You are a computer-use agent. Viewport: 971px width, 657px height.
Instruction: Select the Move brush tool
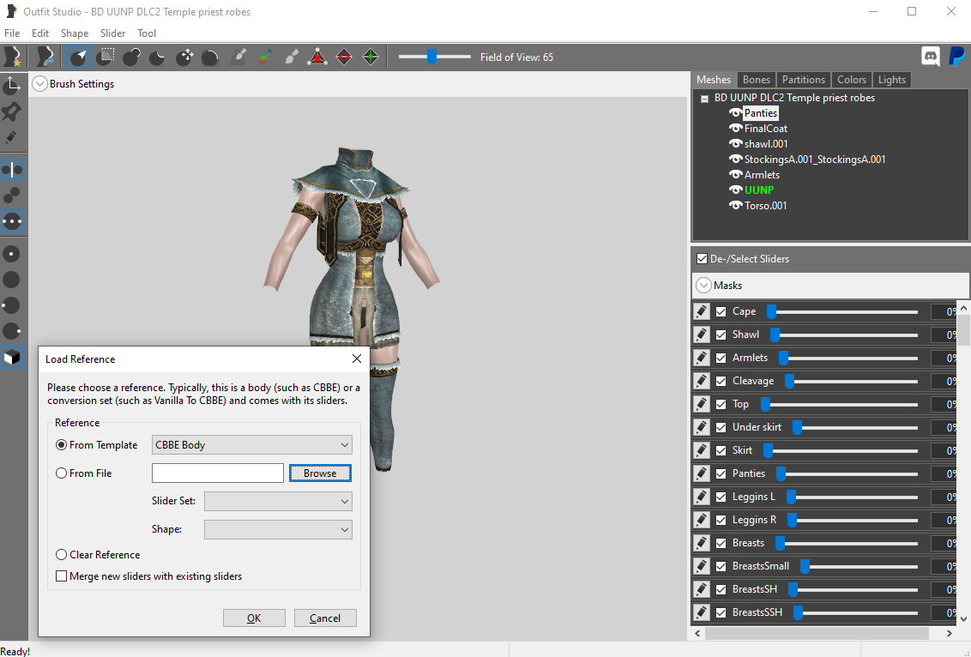(184, 57)
